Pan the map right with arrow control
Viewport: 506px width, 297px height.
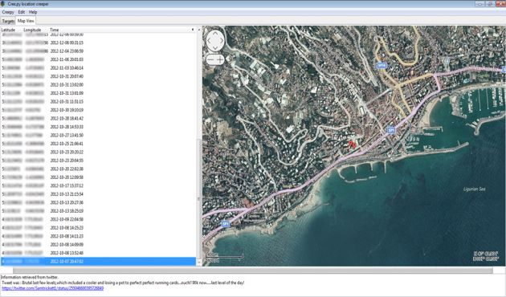[222, 41]
